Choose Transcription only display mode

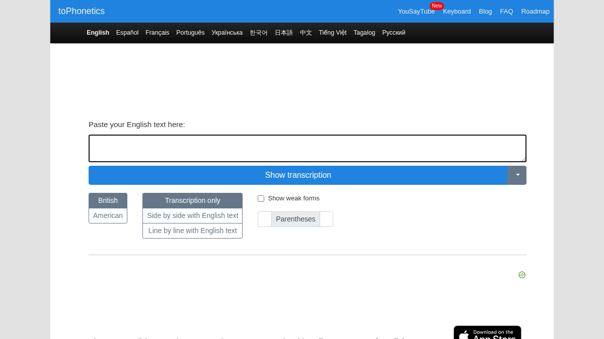click(192, 200)
